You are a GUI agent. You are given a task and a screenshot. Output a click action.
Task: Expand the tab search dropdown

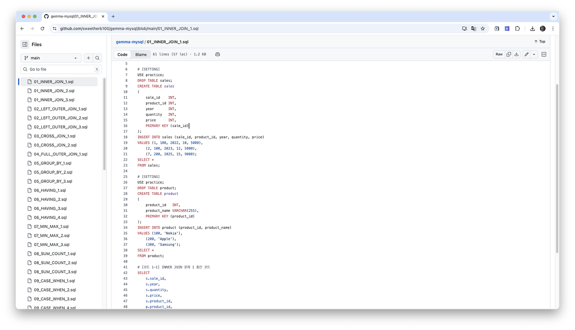[x=553, y=17]
